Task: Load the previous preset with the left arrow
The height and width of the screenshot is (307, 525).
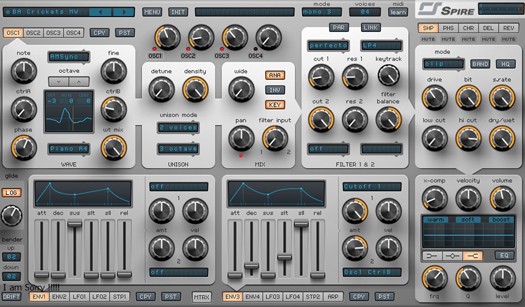Action: [100, 12]
